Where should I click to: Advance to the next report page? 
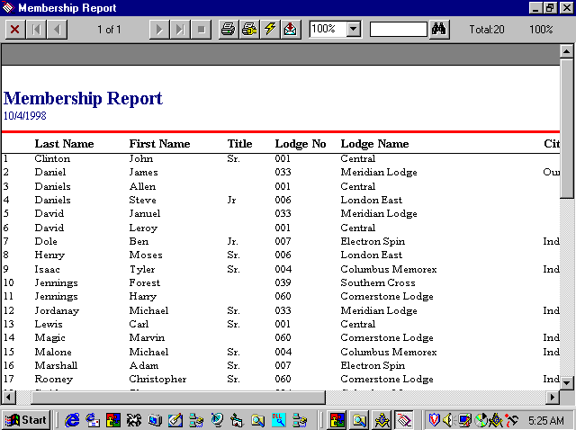click(159, 30)
